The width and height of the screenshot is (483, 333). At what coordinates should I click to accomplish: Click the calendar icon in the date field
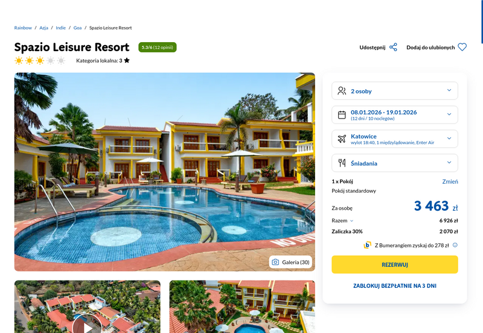pyautogui.click(x=342, y=115)
